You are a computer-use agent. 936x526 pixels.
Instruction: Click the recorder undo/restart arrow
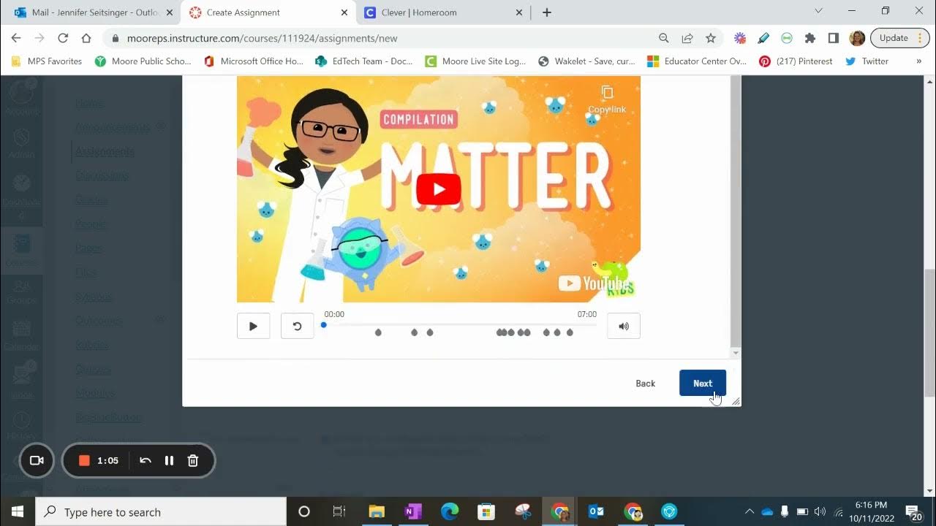pyautogui.click(x=146, y=460)
